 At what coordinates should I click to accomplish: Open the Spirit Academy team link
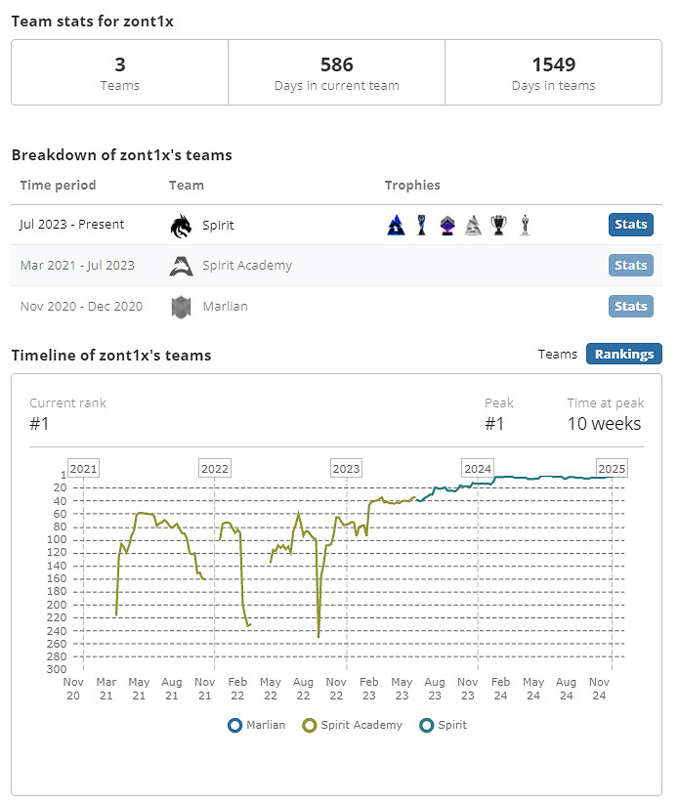tap(247, 266)
